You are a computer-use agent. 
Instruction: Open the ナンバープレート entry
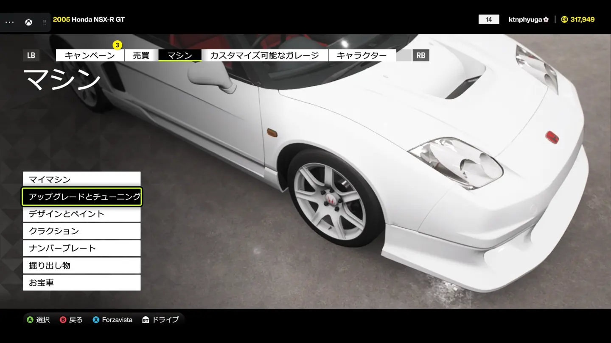point(81,248)
